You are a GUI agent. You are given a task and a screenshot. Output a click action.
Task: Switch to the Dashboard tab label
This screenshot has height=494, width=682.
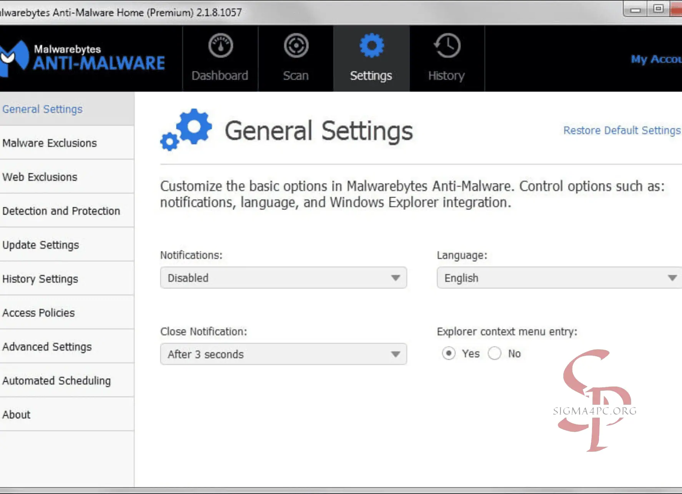tap(220, 75)
